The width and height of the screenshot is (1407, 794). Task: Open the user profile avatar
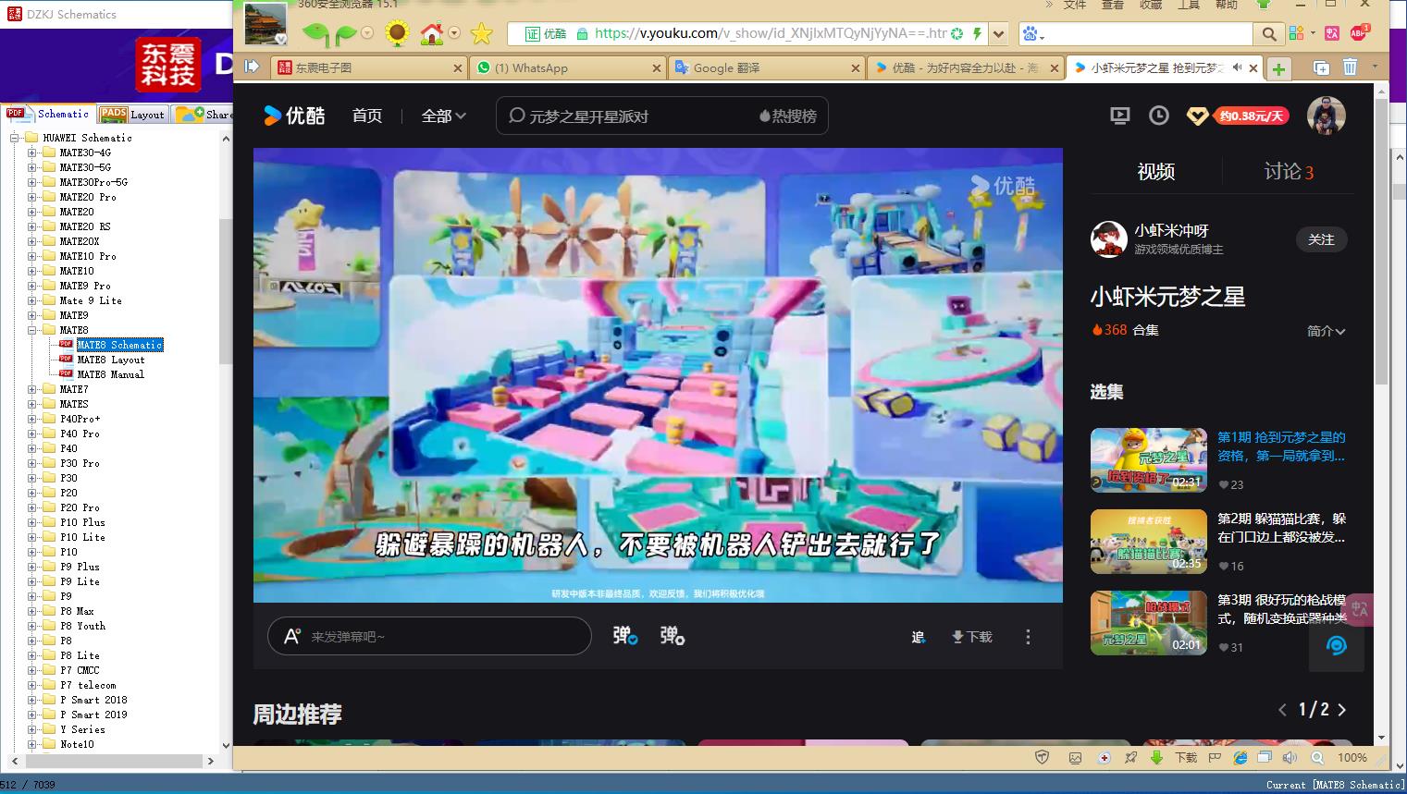pyautogui.click(x=1326, y=116)
